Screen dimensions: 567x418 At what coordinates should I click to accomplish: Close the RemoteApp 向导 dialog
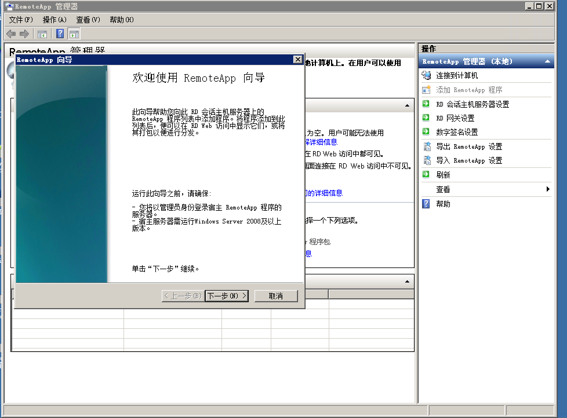(297, 60)
